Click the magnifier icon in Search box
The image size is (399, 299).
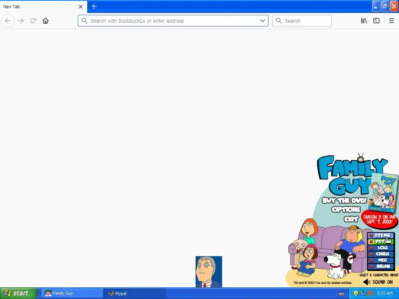coord(279,21)
